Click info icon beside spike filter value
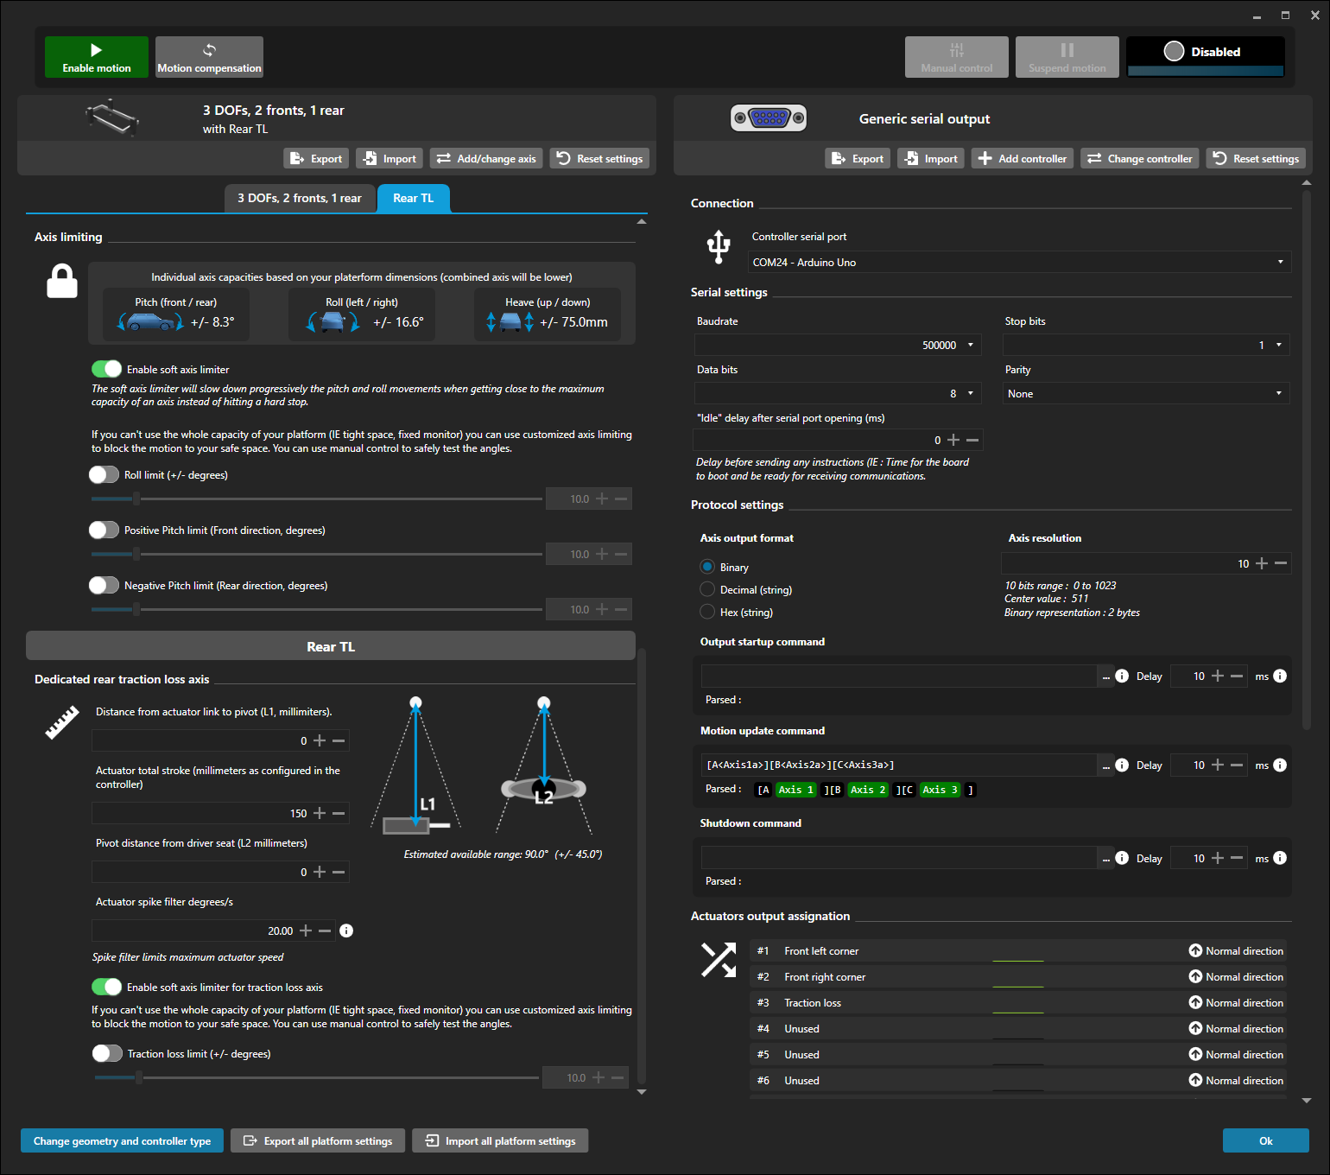Image resolution: width=1330 pixels, height=1175 pixels. click(x=346, y=930)
